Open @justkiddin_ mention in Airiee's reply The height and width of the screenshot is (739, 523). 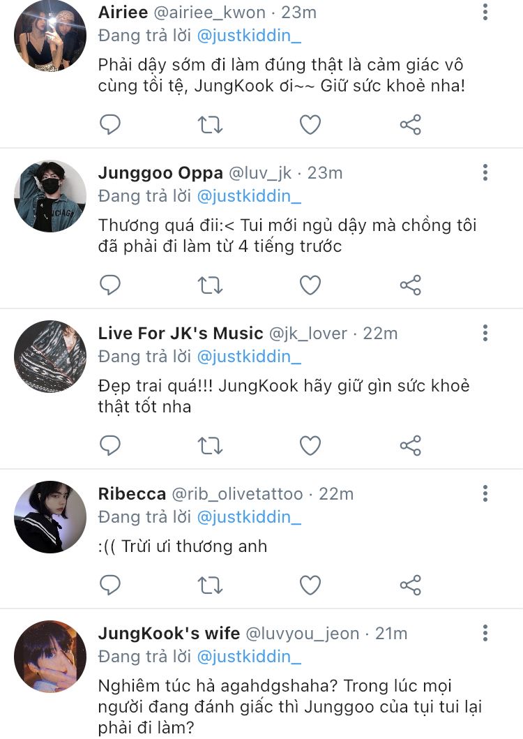click(x=249, y=36)
